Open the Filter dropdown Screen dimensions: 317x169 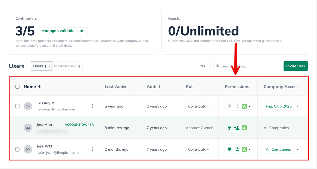pos(200,66)
